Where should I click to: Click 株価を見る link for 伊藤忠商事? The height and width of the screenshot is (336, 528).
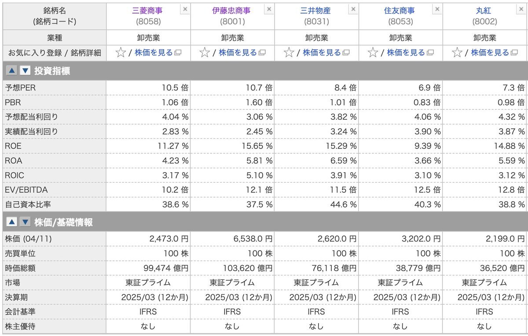pyautogui.click(x=238, y=53)
